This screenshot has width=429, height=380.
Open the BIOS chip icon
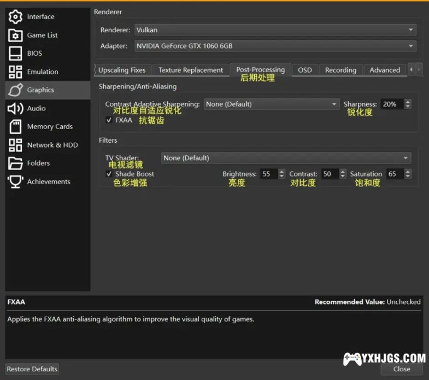(x=15, y=54)
